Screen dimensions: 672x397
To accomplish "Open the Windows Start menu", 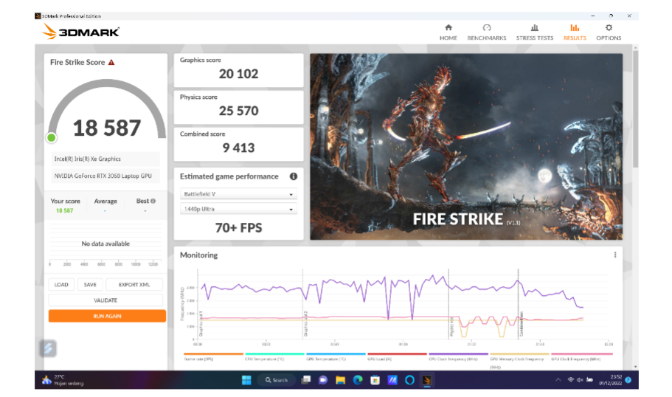I will [x=246, y=380].
